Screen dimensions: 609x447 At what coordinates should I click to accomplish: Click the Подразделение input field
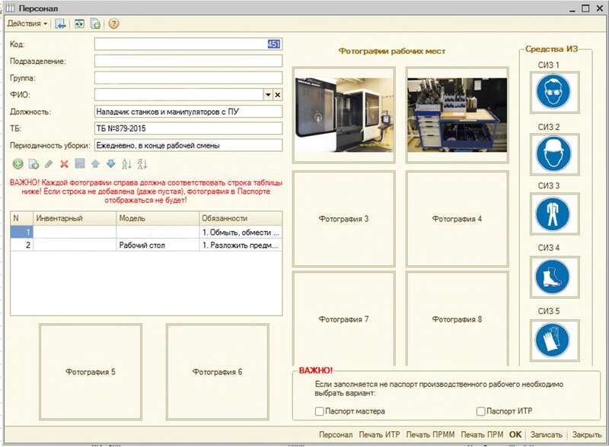pyautogui.click(x=188, y=61)
